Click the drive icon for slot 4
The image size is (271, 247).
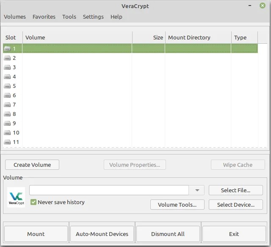pos(7,77)
